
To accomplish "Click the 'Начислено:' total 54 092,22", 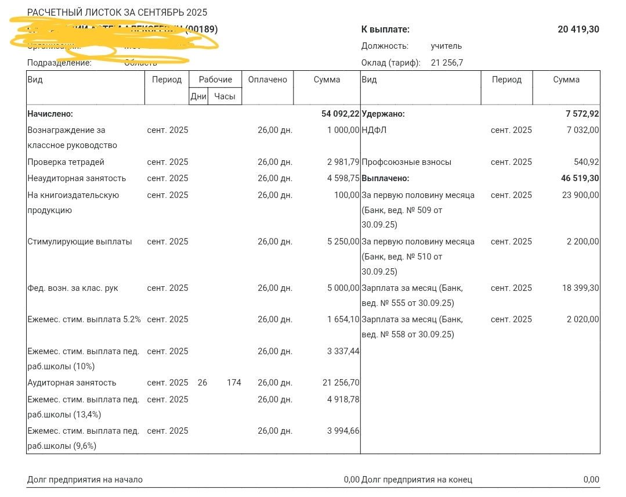I will (340, 114).
